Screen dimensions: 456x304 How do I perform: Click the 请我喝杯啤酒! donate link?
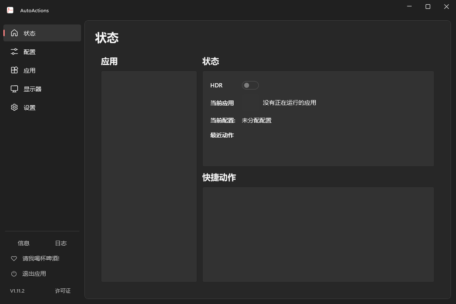coord(41,258)
